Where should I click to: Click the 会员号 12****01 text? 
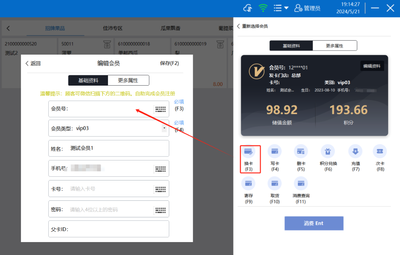pos(288,68)
